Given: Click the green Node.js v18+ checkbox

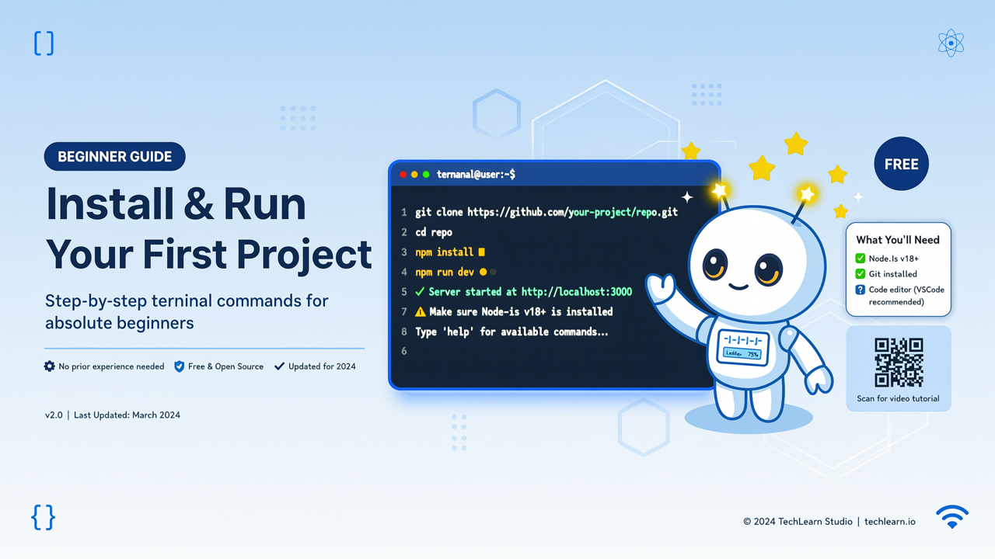Looking at the screenshot, I should click(x=861, y=259).
